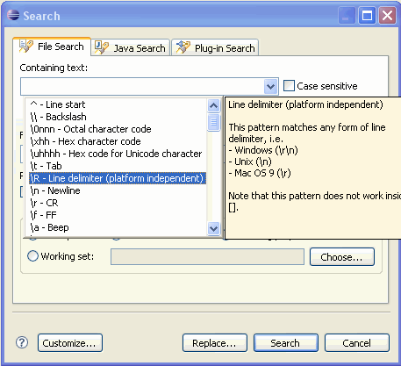The image size is (401, 366).
Task: Click the Choose... button
Action: pos(342,257)
